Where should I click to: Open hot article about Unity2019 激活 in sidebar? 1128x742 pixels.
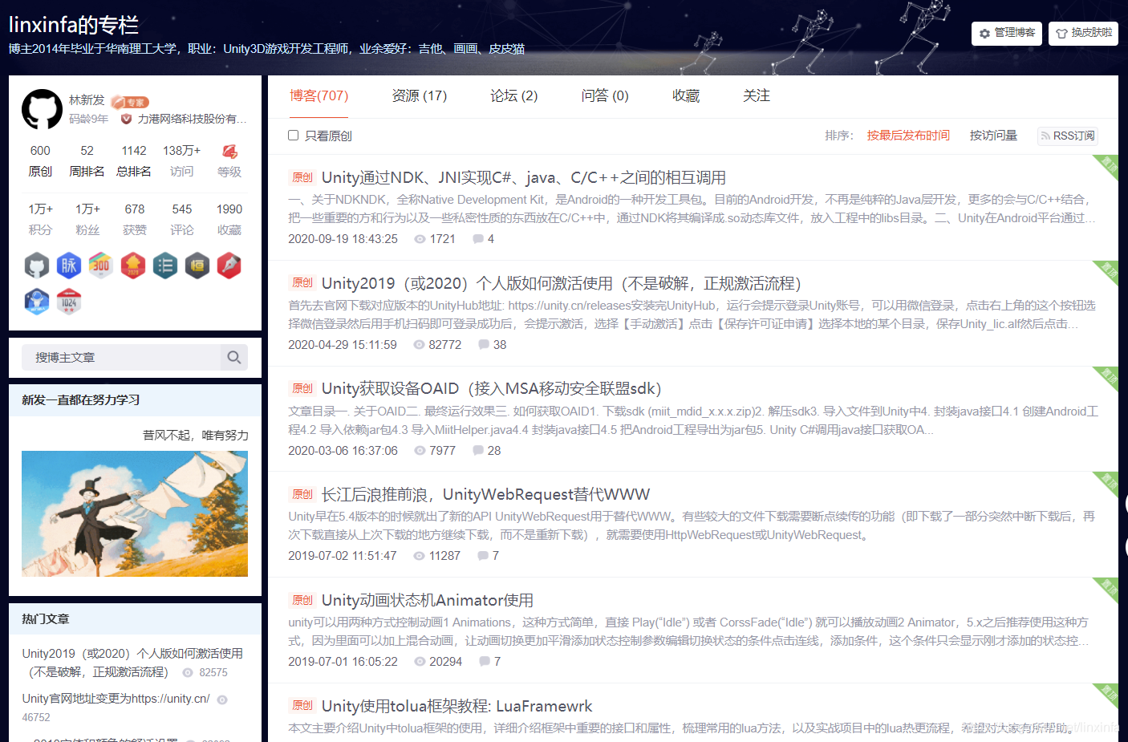[x=132, y=663]
